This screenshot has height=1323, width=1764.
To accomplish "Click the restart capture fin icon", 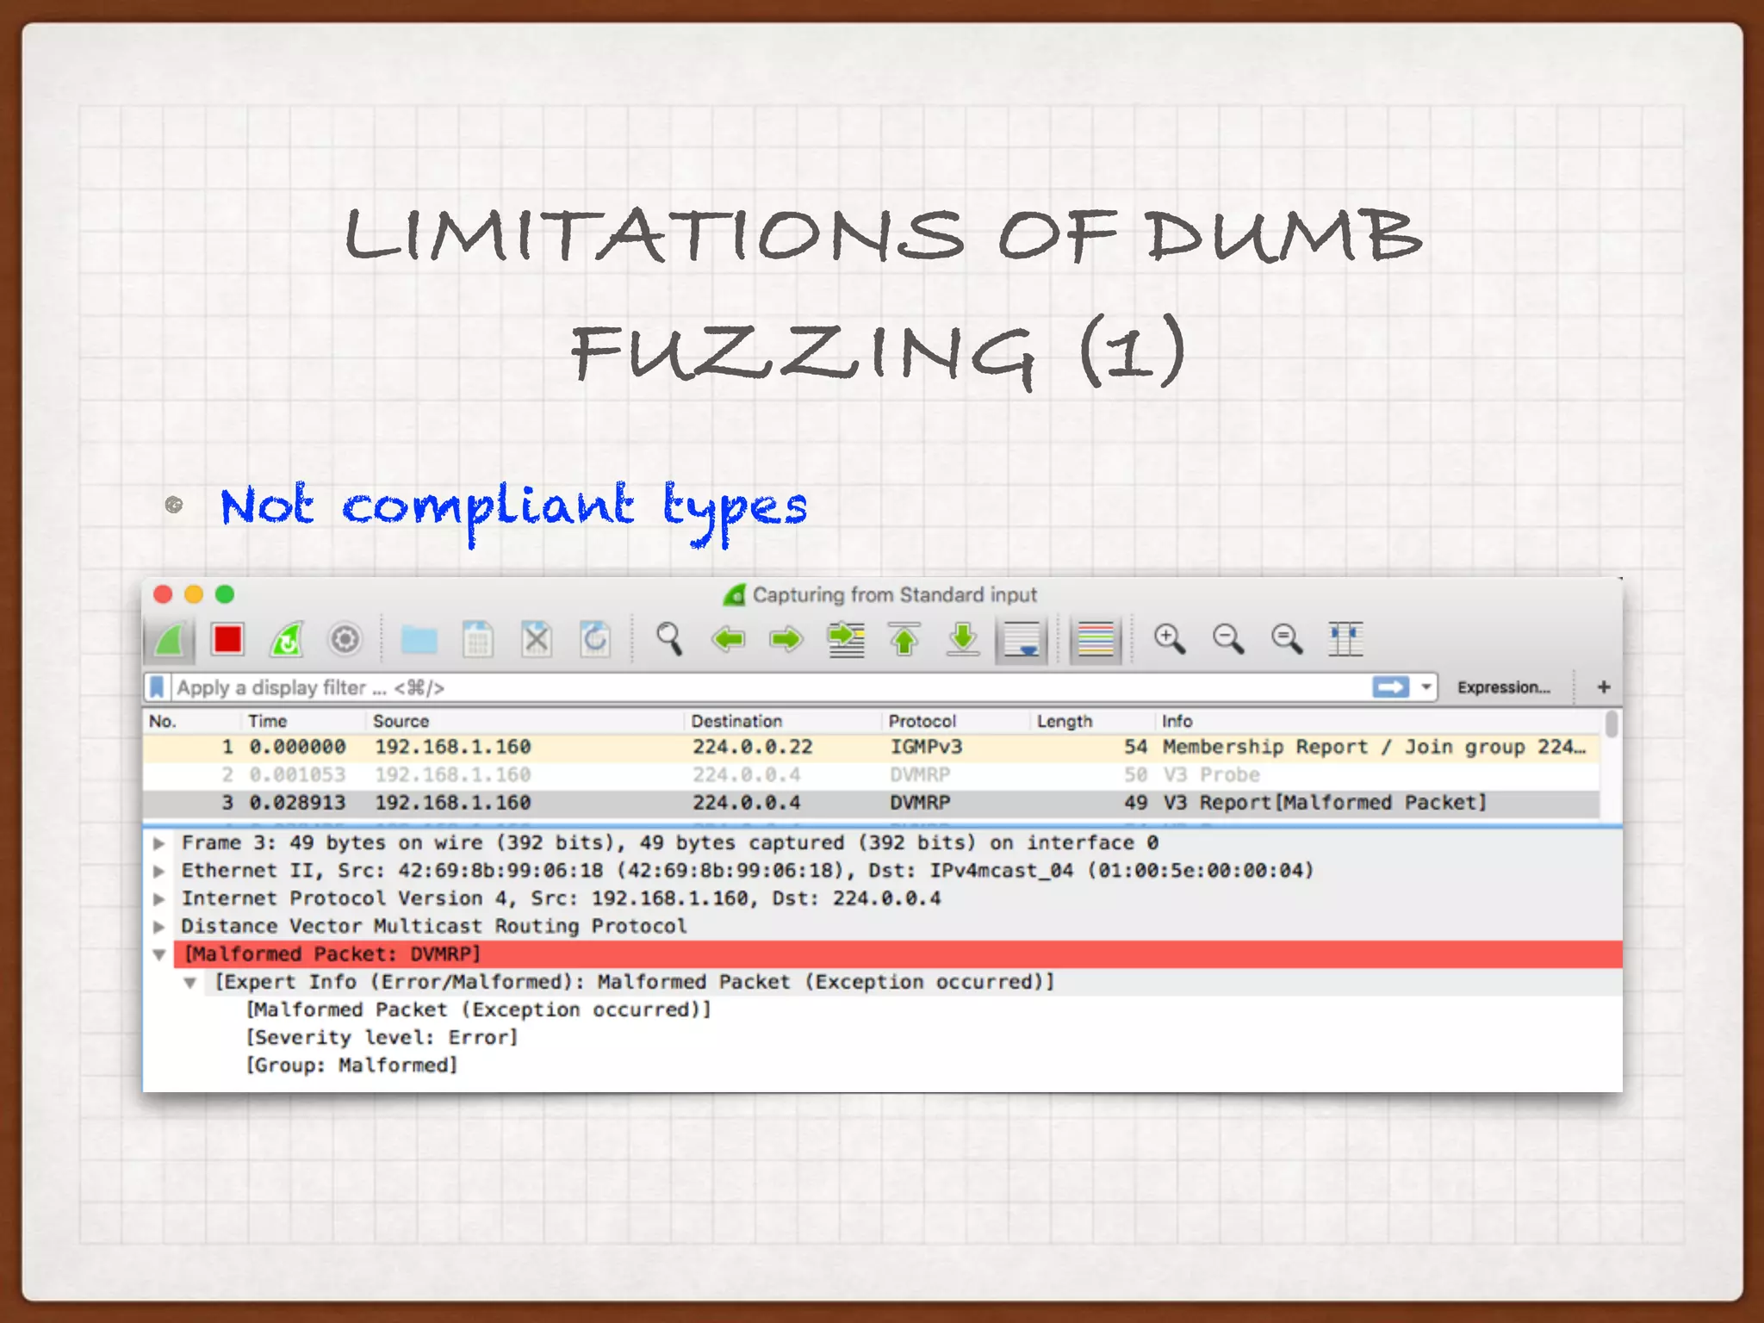I will tap(287, 640).
